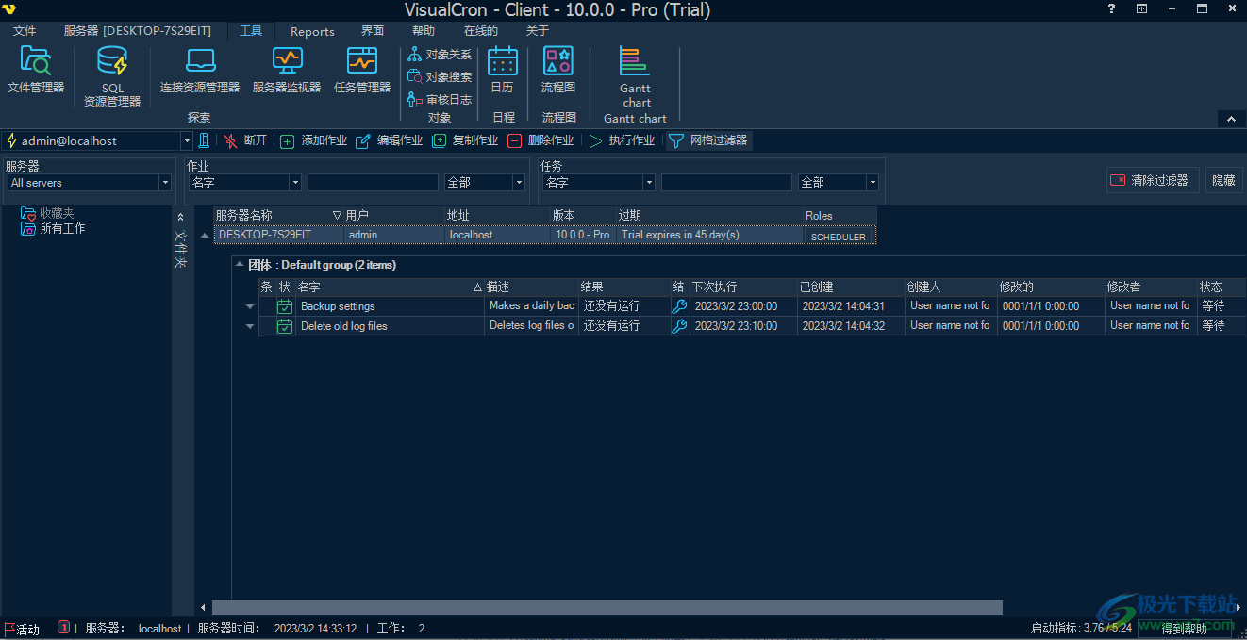Open the 任务 名字 field dropdown

point(649,183)
